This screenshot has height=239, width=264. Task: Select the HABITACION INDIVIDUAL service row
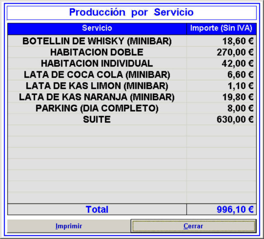click(97, 64)
